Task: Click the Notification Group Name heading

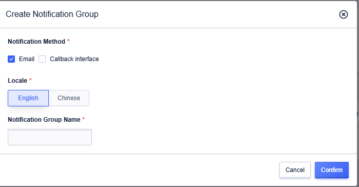Action: [44, 120]
